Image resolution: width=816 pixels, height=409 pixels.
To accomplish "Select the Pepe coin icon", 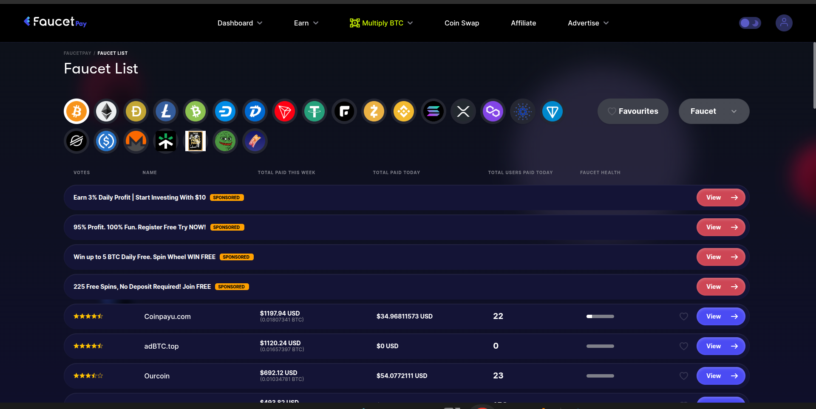I will coord(225,141).
